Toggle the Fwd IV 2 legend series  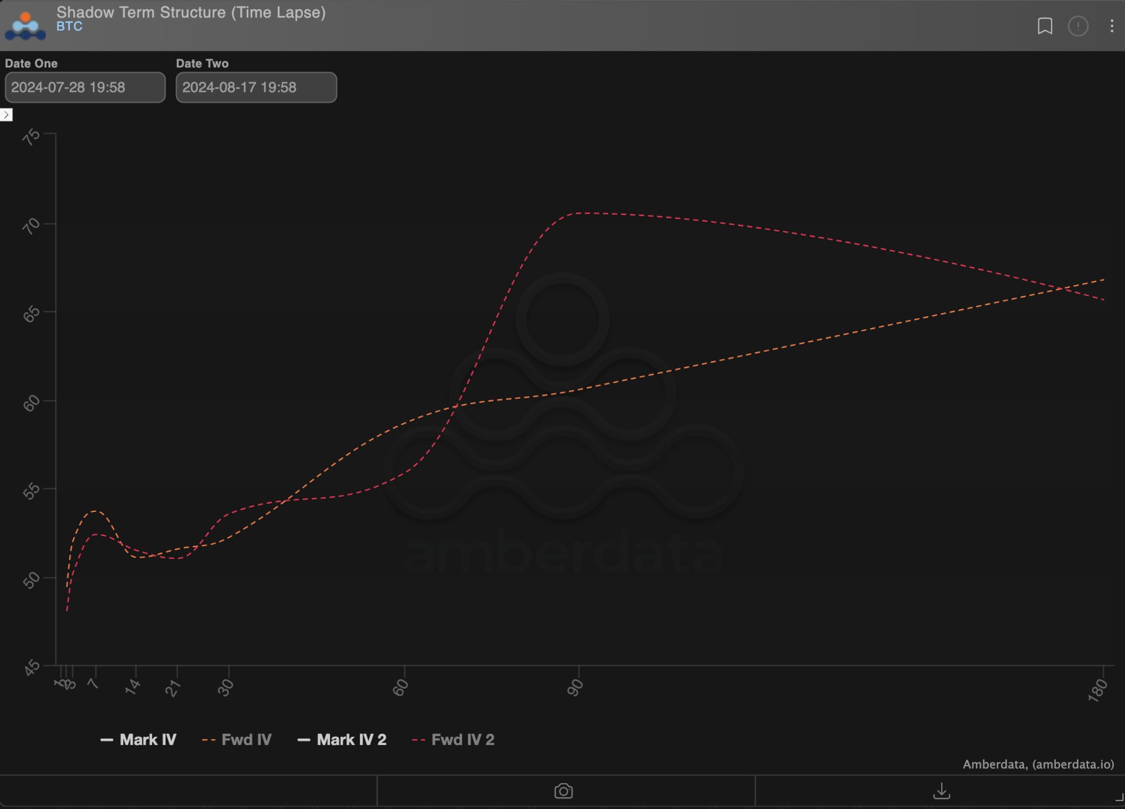point(454,740)
